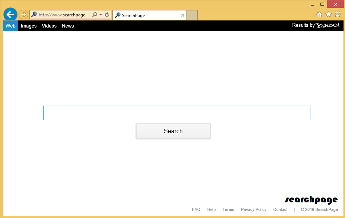Click the © 2016 SearchPage copyright text
The image size is (345, 218).
319,210
